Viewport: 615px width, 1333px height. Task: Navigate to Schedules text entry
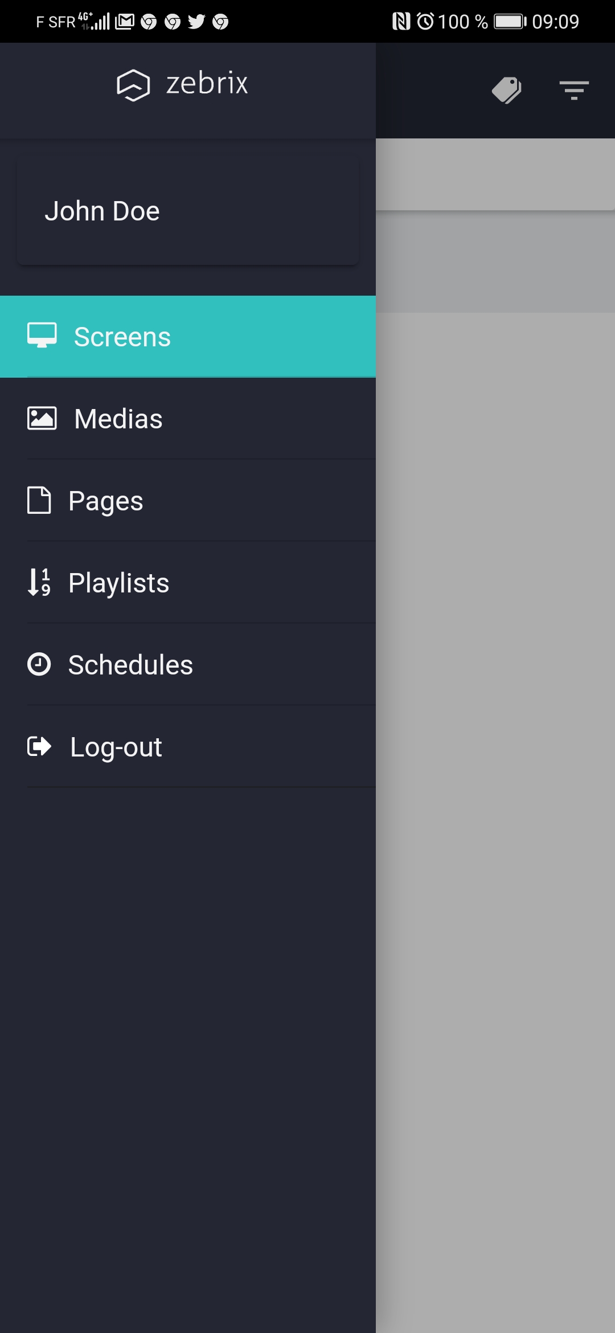tap(131, 665)
